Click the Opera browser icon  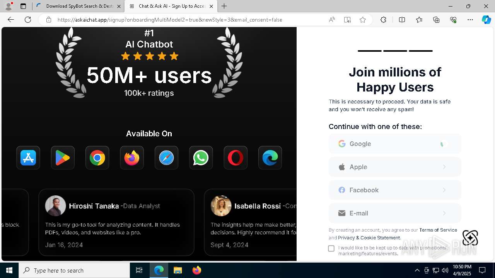pyautogui.click(x=236, y=158)
